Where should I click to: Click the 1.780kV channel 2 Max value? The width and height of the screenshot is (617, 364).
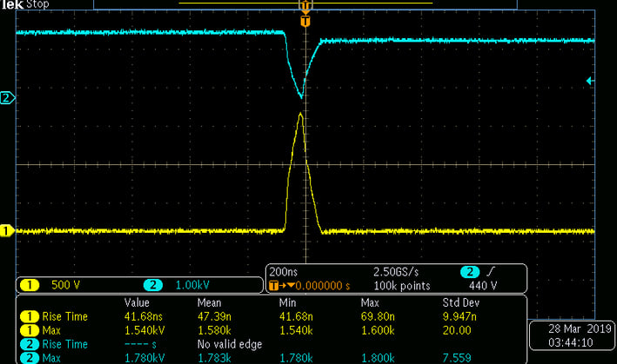(x=144, y=358)
